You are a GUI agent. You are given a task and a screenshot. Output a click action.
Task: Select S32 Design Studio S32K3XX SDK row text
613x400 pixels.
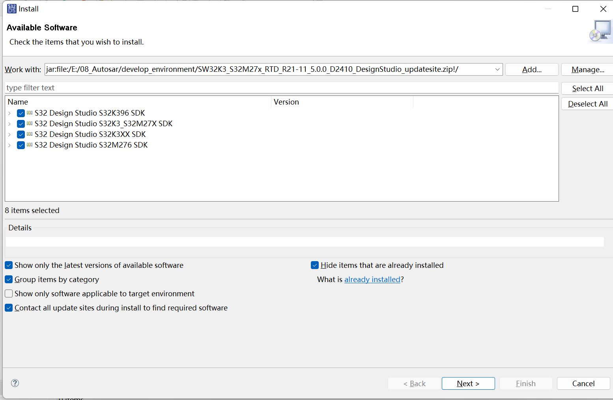click(x=90, y=134)
